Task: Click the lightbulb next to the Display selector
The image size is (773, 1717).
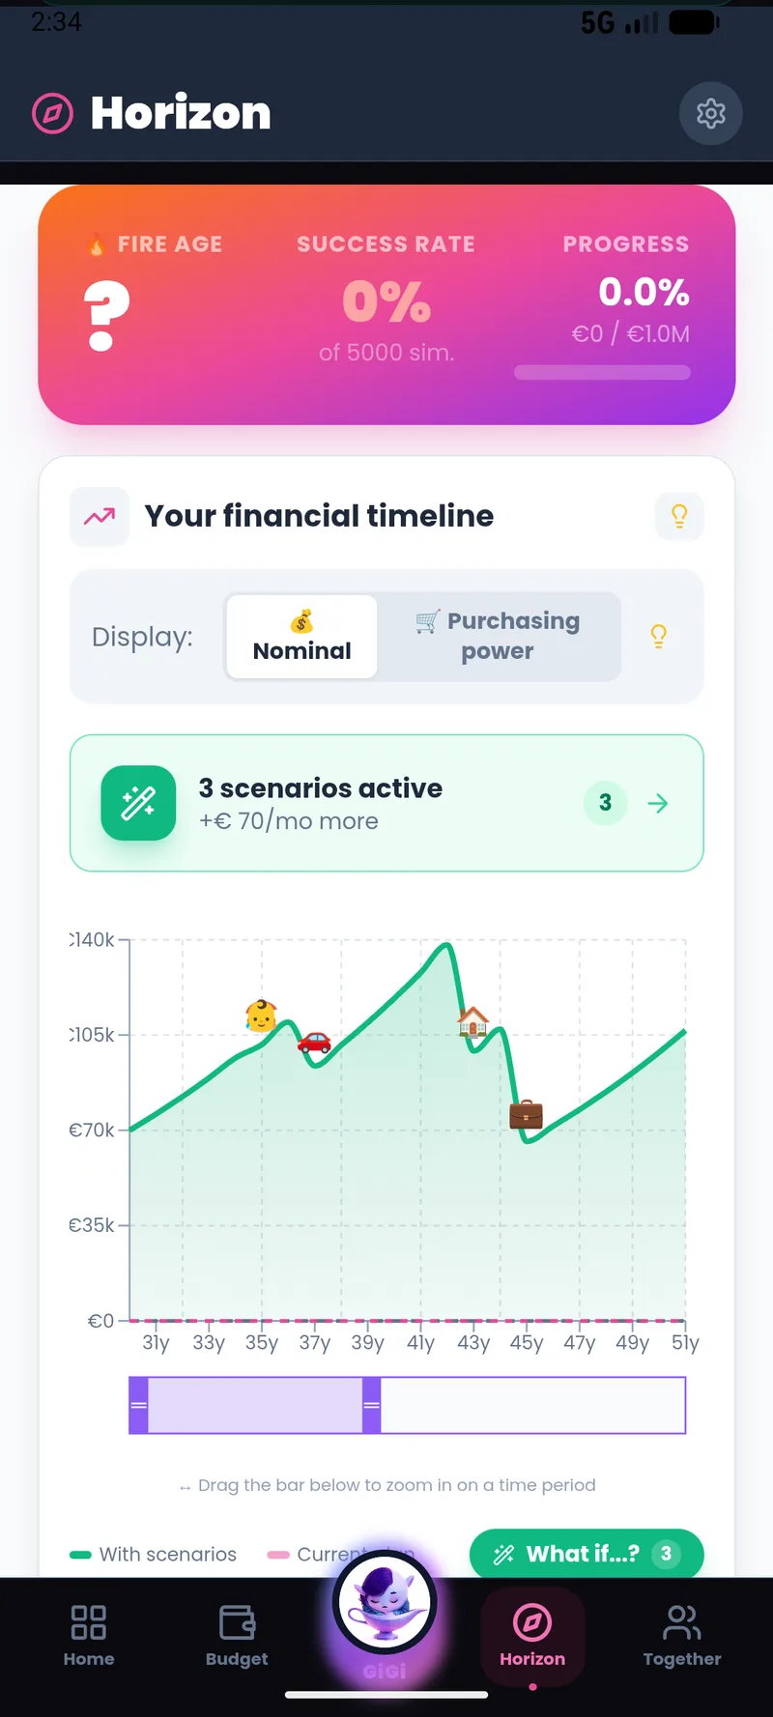Action: 658,636
